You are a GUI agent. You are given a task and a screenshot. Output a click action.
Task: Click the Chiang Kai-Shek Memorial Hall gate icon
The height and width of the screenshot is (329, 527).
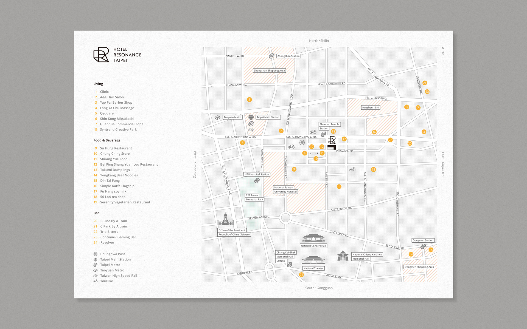tap(343, 256)
